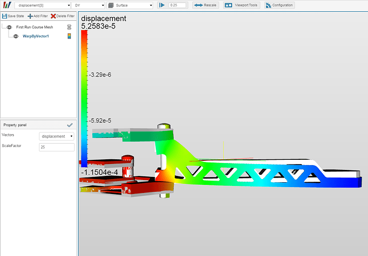Click the displacement color legend bar
The height and width of the screenshot is (256, 368).
[x=84, y=99]
